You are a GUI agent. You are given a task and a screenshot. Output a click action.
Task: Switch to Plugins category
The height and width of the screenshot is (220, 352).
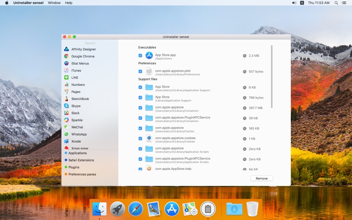coord(74,167)
